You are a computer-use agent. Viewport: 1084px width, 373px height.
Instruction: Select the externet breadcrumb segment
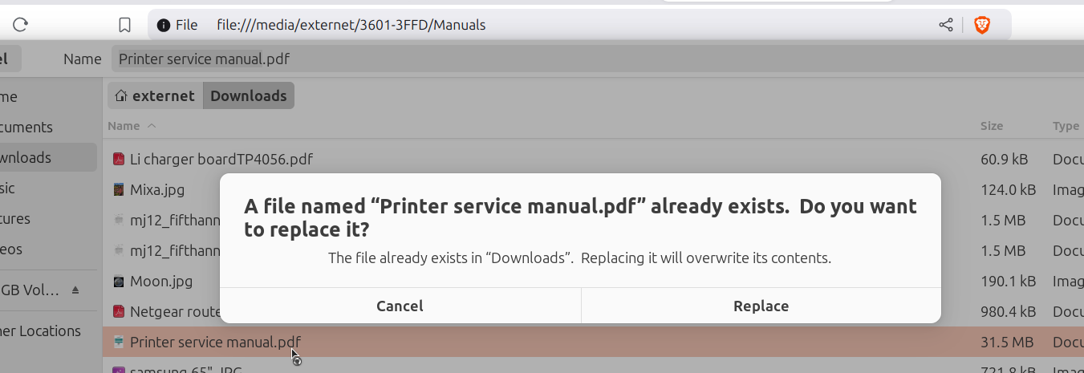[156, 95]
